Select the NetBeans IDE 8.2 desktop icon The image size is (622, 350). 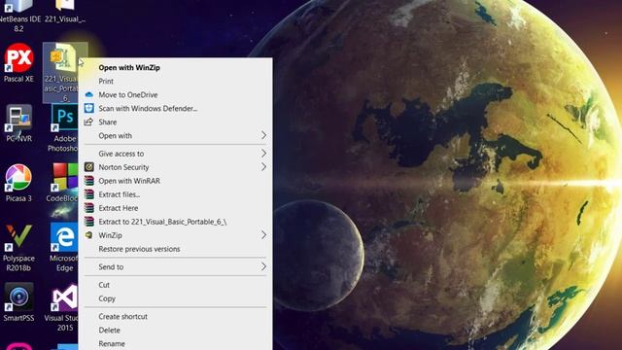[x=18, y=16]
